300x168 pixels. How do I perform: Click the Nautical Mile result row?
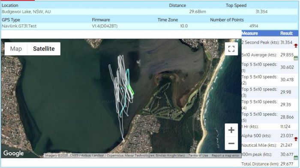[x=270, y=145]
